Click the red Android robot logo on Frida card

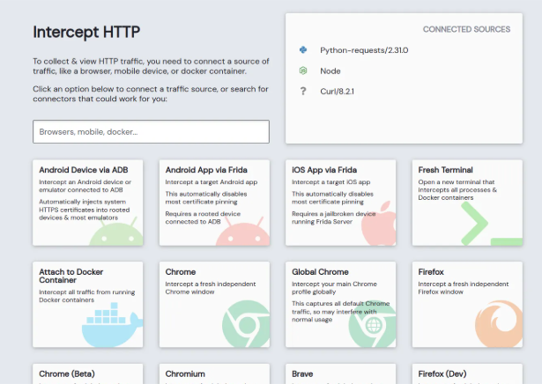pyautogui.click(x=242, y=231)
